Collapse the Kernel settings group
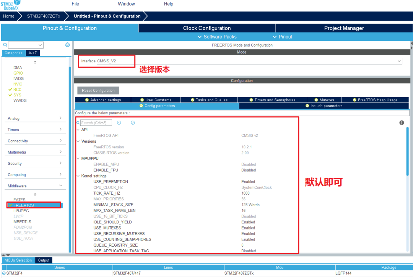Viewport: 413px width, 278px height. point(78,176)
